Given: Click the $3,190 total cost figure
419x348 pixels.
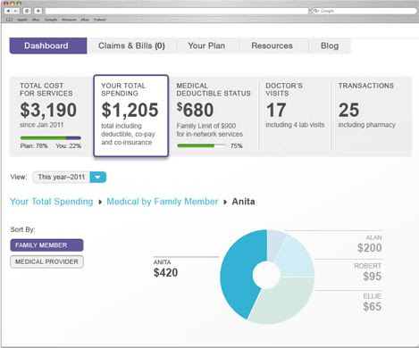Looking at the screenshot, I should point(48,110).
